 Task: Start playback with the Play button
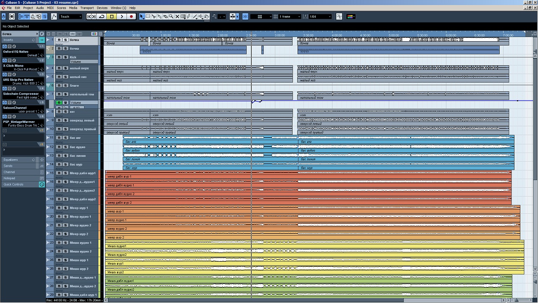coord(121,16)
